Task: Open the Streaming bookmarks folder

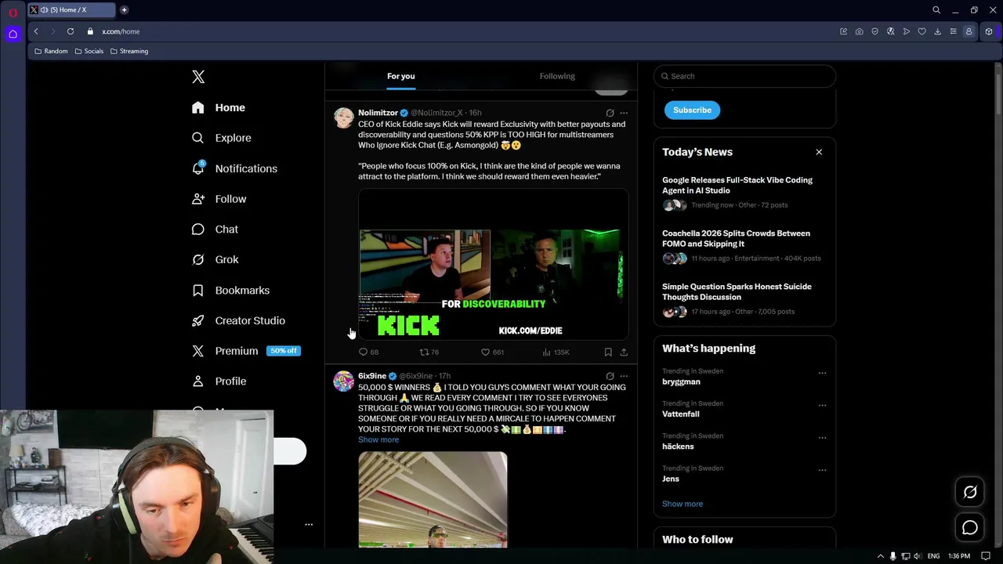Action: pos(129,51)
